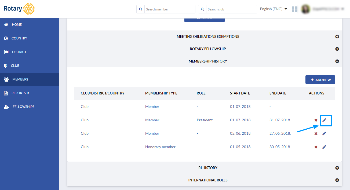
Task: Expand the Reports submenu arrow
Action: coord(28,93)
